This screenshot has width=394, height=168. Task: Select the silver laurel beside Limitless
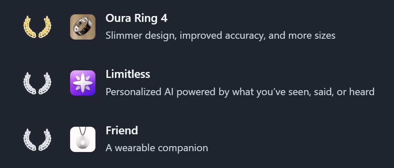pos(37,83)
